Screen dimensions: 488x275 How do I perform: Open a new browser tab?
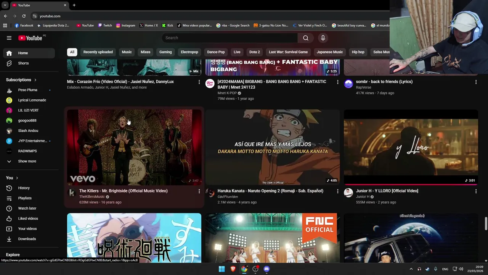coord(74,5)
